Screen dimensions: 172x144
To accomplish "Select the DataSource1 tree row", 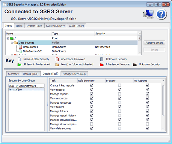I will pyautogui.click(x=72, y=47).
